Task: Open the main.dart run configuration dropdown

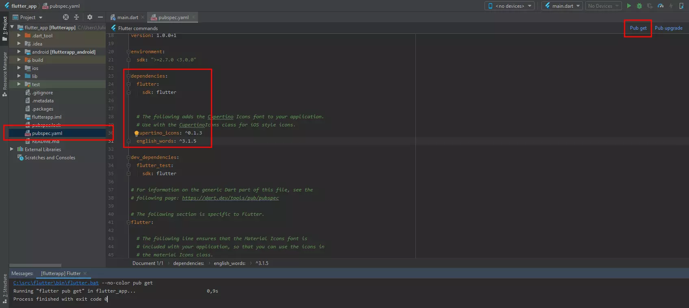Action: click(x=562, y=6)
